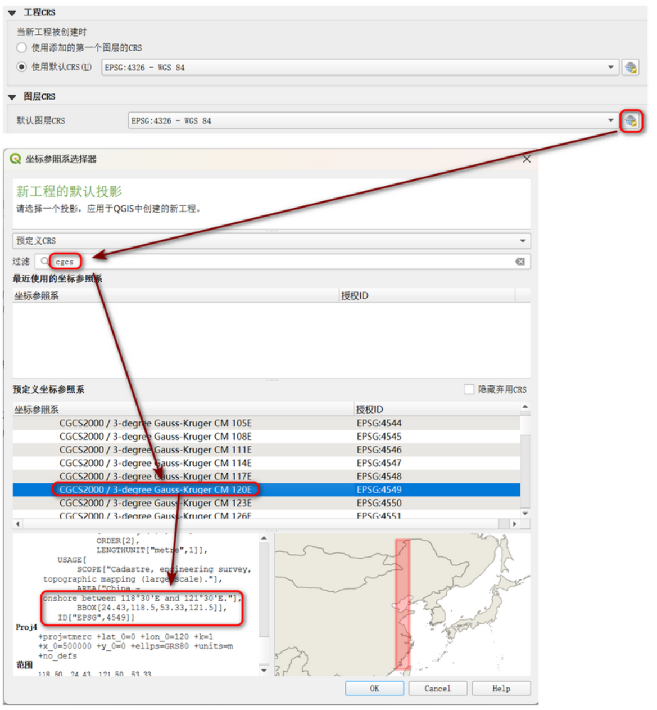Open the project default CRS dropdown
Viewport: 657px width, 710px height.
tap(360, 68)
